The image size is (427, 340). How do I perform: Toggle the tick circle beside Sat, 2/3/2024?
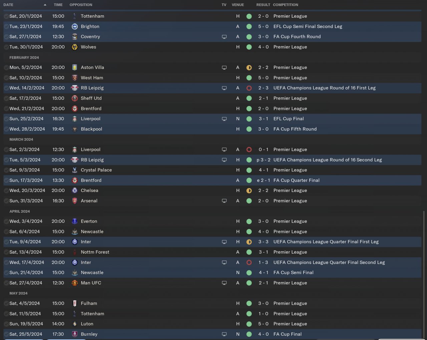[x=6, y=149]
